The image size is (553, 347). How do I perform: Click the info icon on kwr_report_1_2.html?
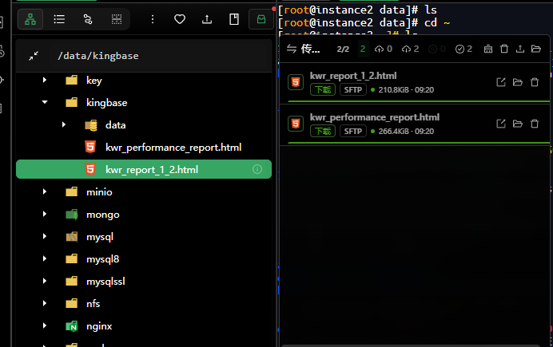257,169
